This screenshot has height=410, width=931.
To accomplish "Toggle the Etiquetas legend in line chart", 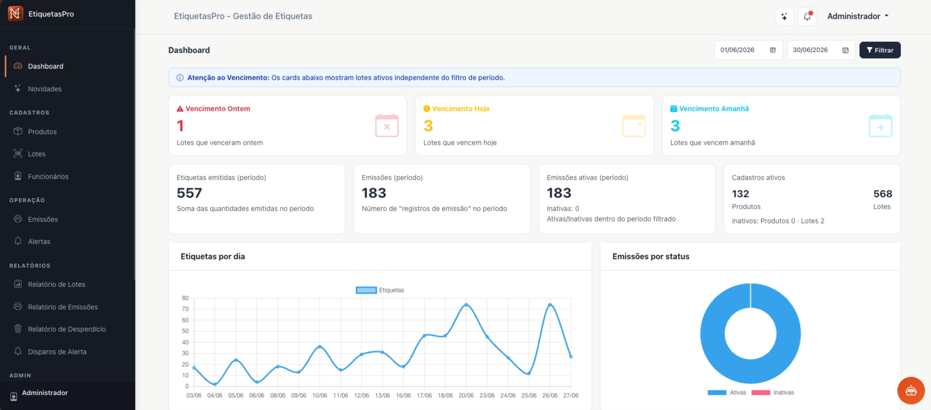I will pyautogui.click(x=380, y=290).
